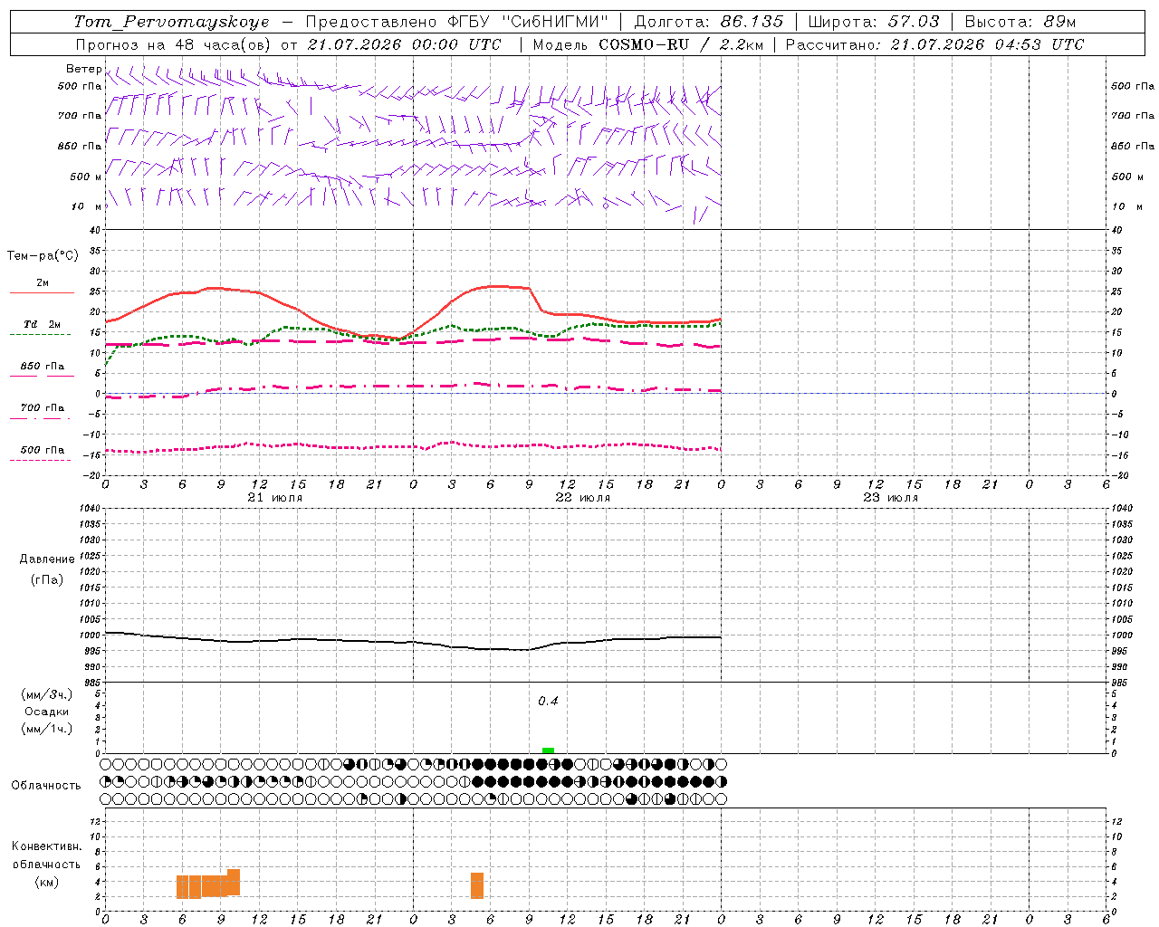Click the 850 гПа temperature legend entry
The height and width of the screenshot is (927, 1159).
tap(42, 367)
